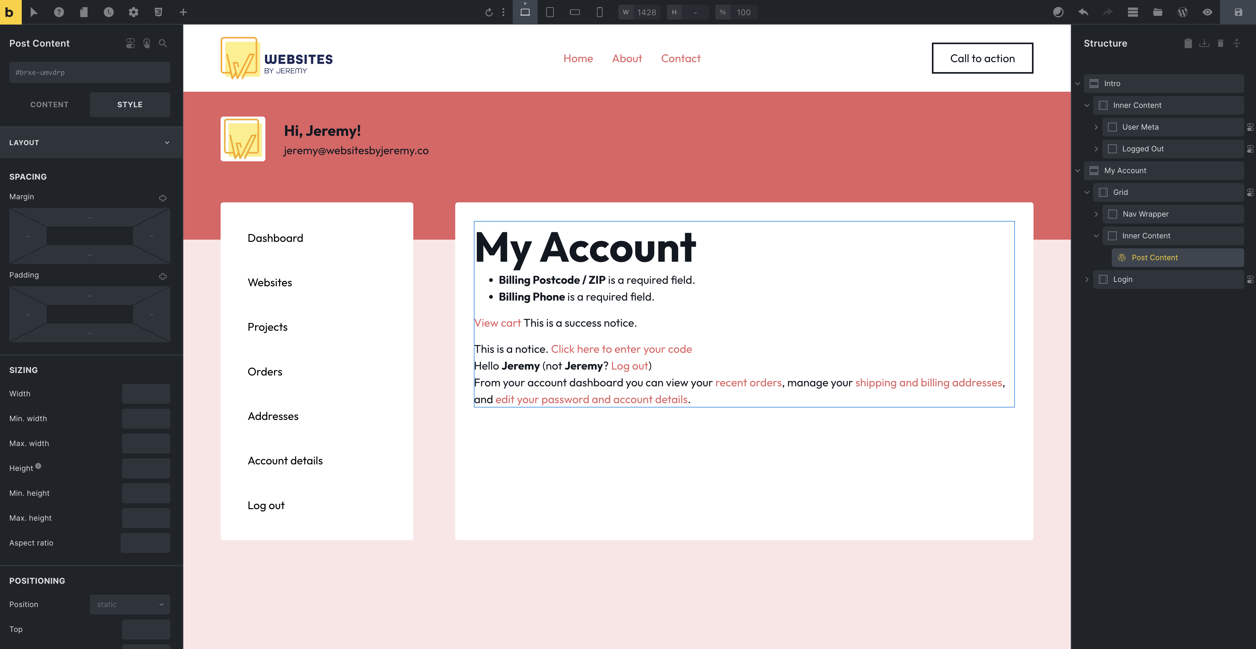Collapse the first Inner Content chevron under Intro
Viewport: 1256px width, 649px height.
1087,105
